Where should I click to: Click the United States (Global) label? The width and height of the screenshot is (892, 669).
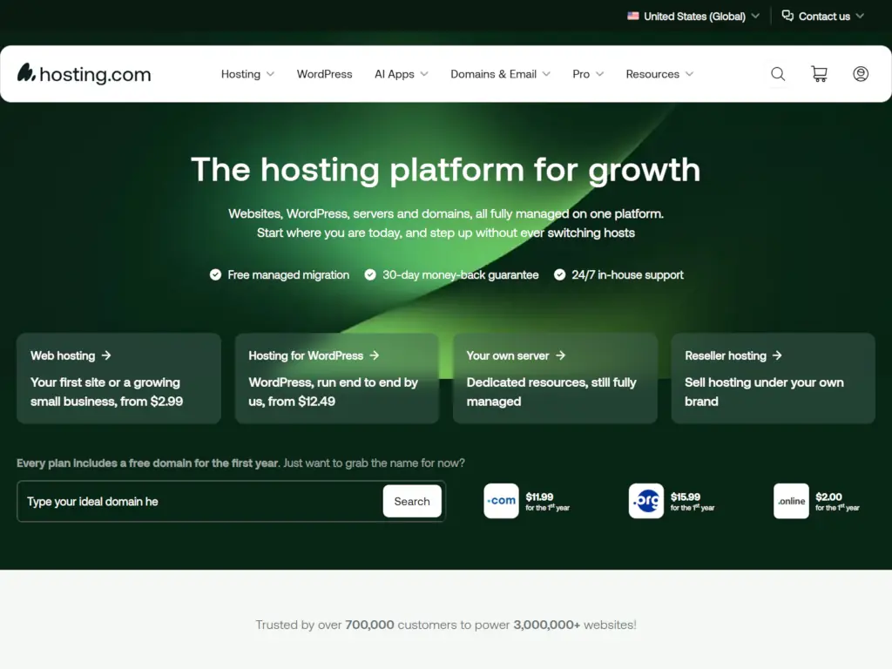694,17
